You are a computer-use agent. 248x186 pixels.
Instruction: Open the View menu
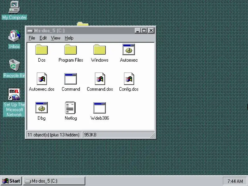pyautogui.click(x=55, y=38)
